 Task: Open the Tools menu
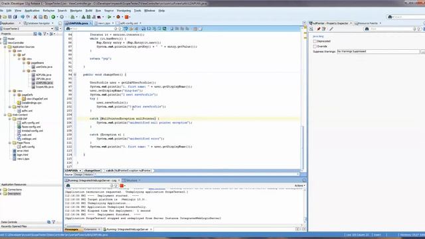(x=137, y=11)
